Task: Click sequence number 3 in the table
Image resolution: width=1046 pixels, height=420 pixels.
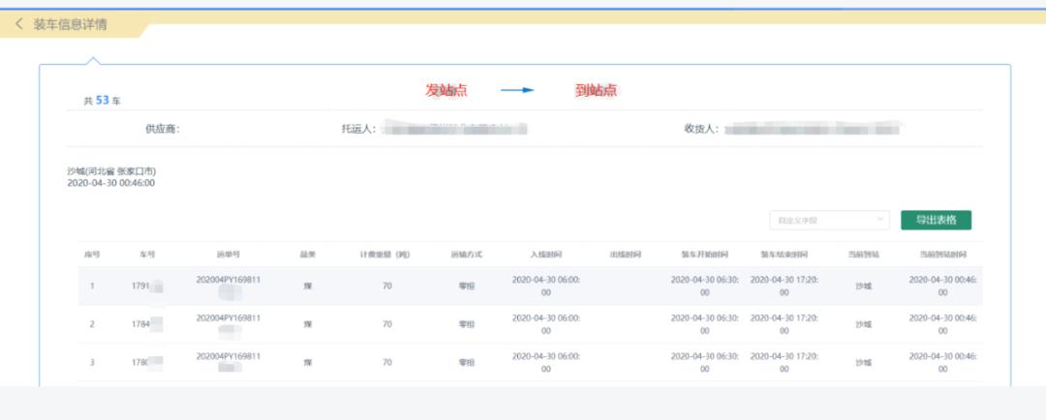Action: (92, 362)
